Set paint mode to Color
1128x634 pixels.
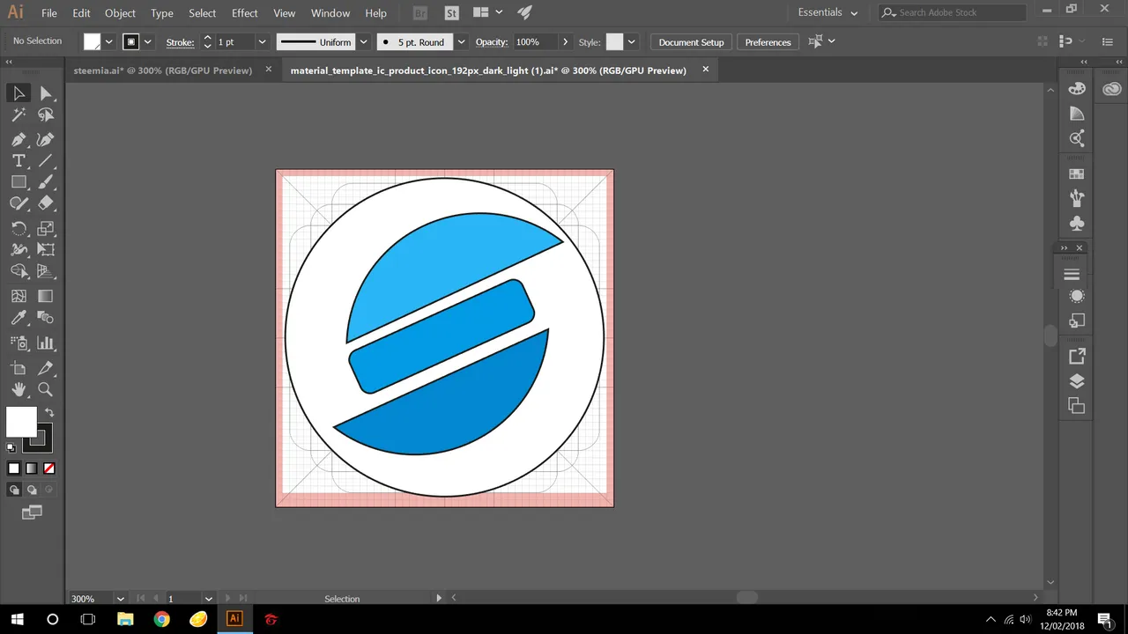13,468
